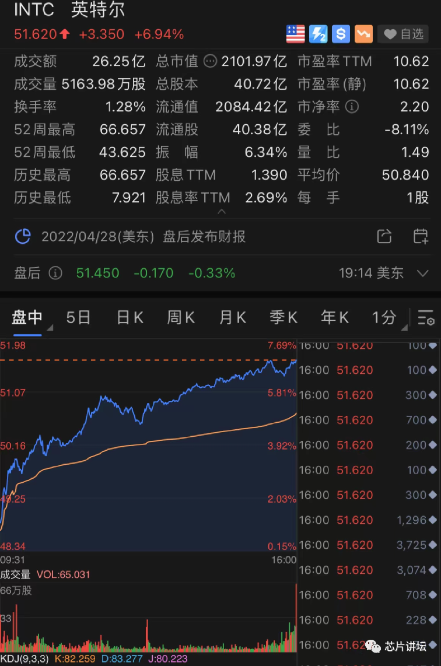
Task: Tap the blue dollar sign icon
Action: (x=341, y=34)
